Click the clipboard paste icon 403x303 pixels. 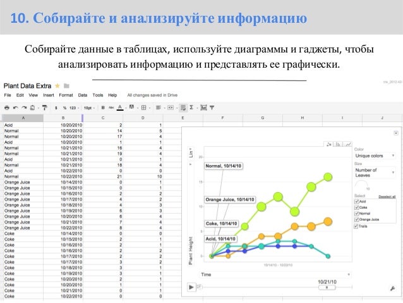tap(32, 108)
